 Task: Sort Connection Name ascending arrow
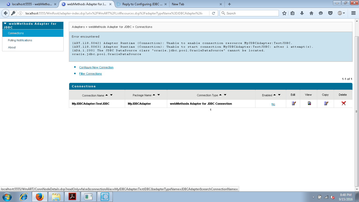point(106,95)
